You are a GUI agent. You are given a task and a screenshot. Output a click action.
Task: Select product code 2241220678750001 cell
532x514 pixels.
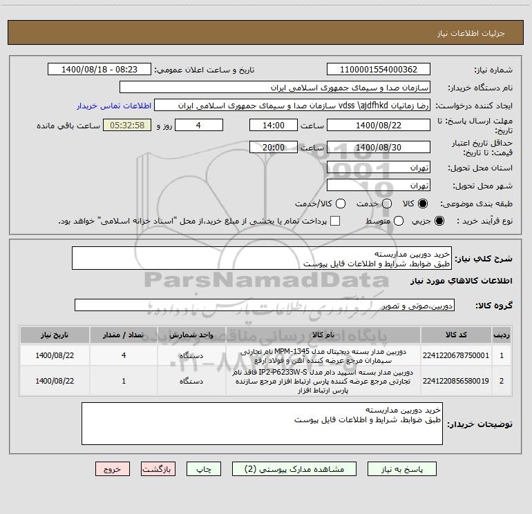pyautogui.click(x=456, y=355)
